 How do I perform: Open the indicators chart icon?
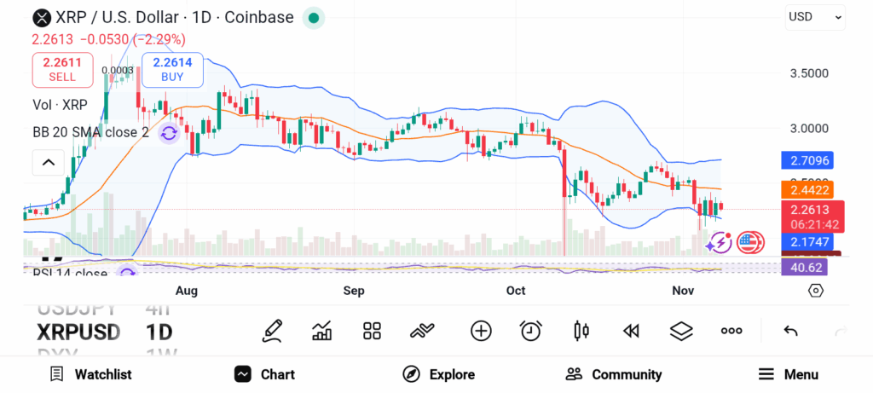(322, 331)
